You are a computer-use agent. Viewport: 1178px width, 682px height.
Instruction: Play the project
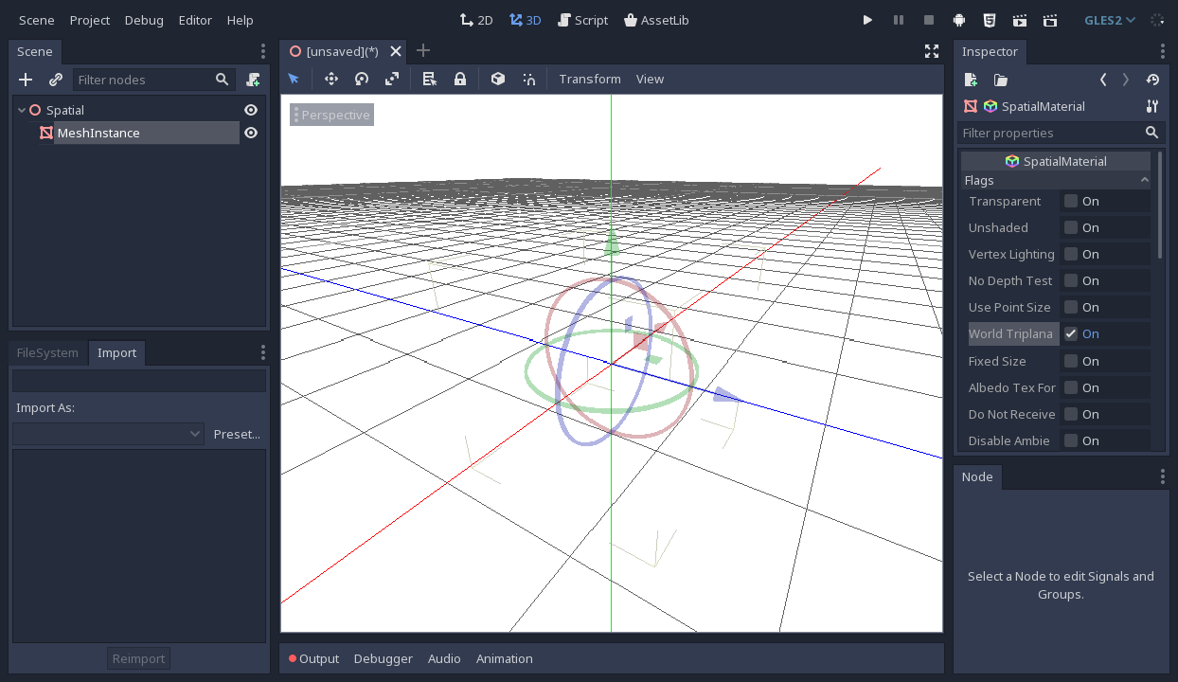coord(867,19)
